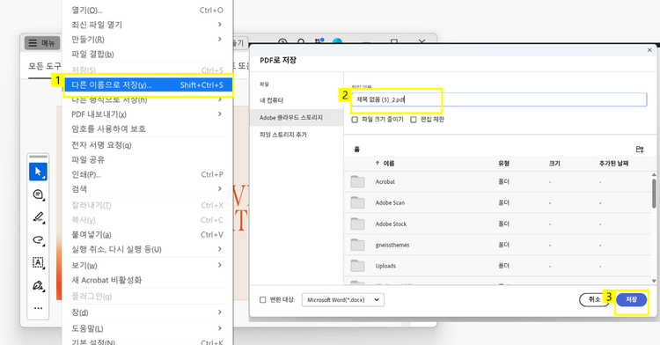Click the 크기 column header

click(554, 163)
